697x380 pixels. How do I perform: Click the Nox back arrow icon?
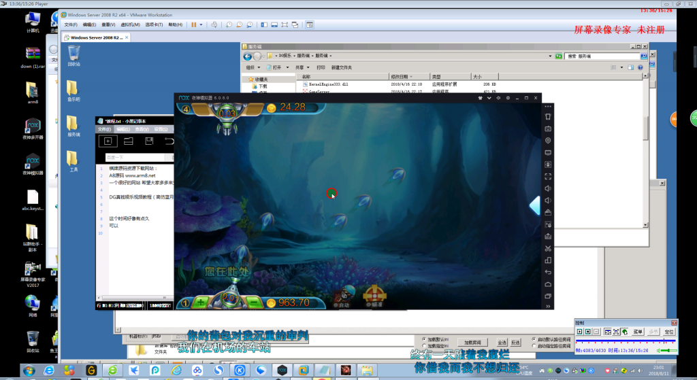tap(548, 272)
